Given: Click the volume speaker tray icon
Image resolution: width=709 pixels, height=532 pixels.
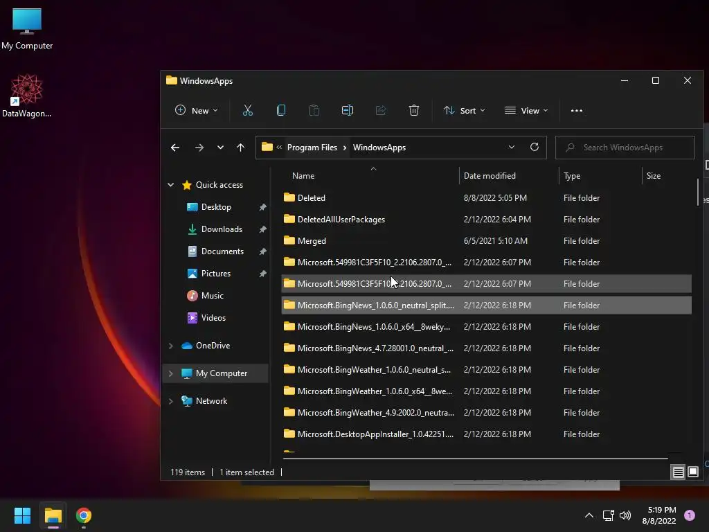Looking at the screenshot, I should pyautogui.click(x=625, y=515).
